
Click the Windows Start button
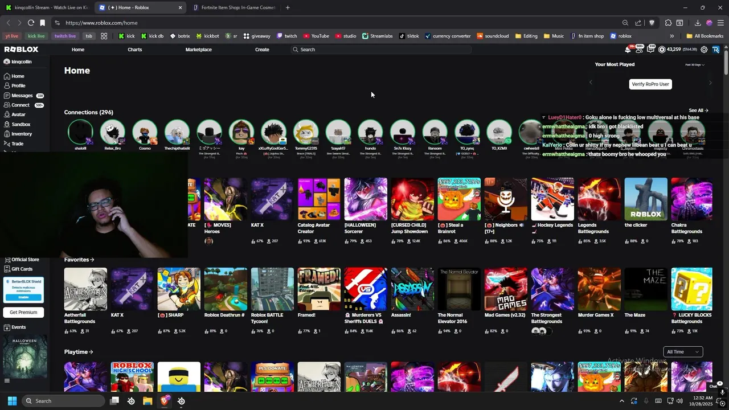(x=12, y=401)
